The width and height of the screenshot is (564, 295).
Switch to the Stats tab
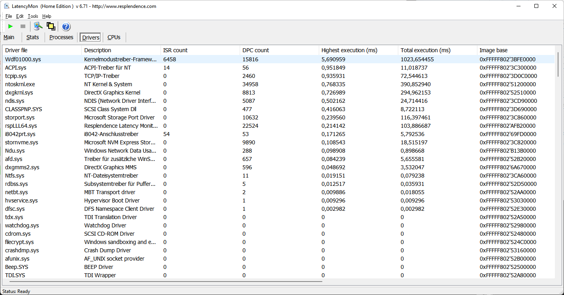click(x=33, y=37)
